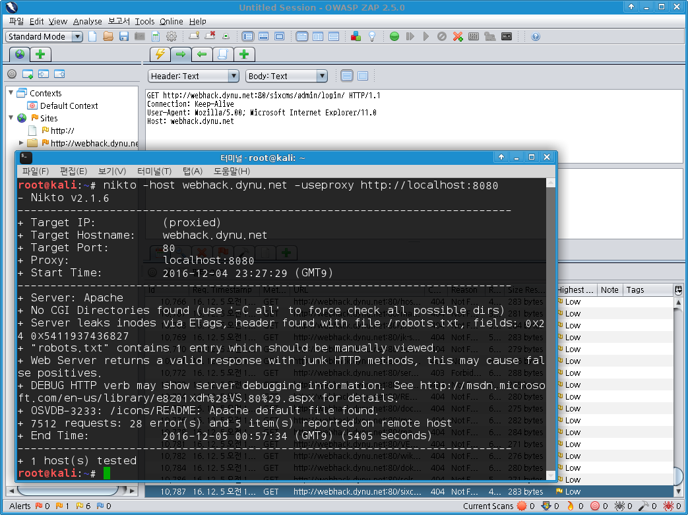Select the first window layout toggle button
Viewport: 688px width, 515px height.
pyautogui.click(x=247, y=36)
